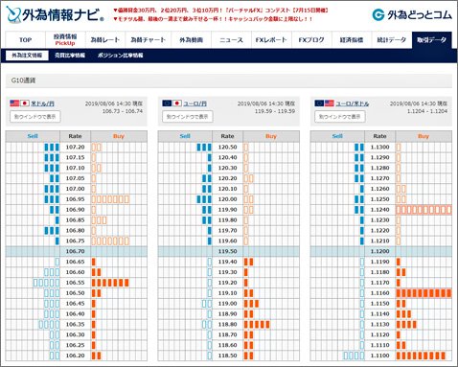The height and width of the screenshot is (367, 458).
Task: Open the TOP tab
Action: point(25,40)
